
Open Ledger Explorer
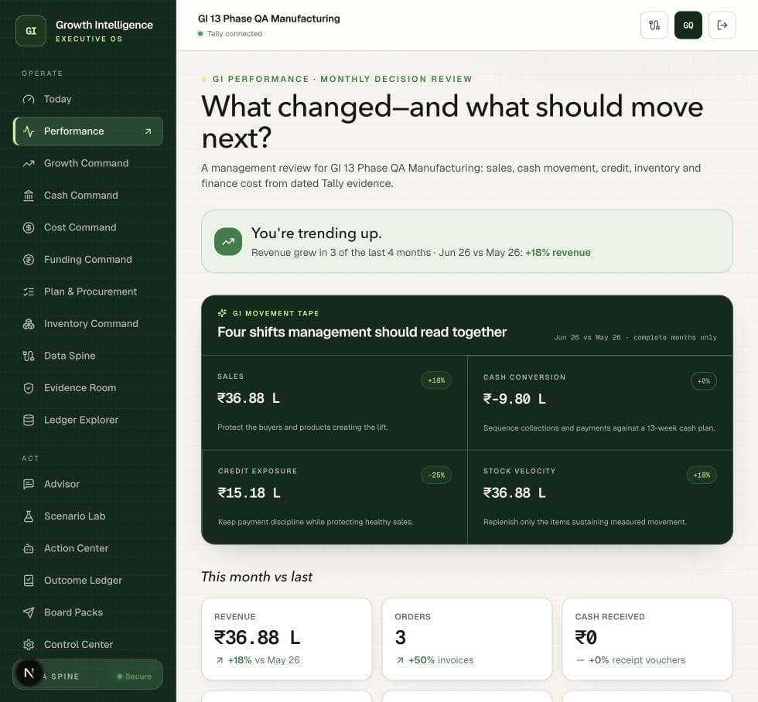88,421
